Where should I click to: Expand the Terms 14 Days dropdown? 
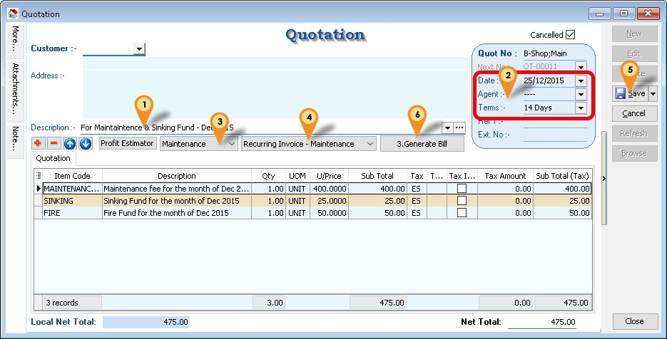[581, 108]
